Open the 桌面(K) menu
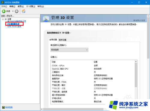This screenshot has height=111, width=150. (x=21, y=6)
